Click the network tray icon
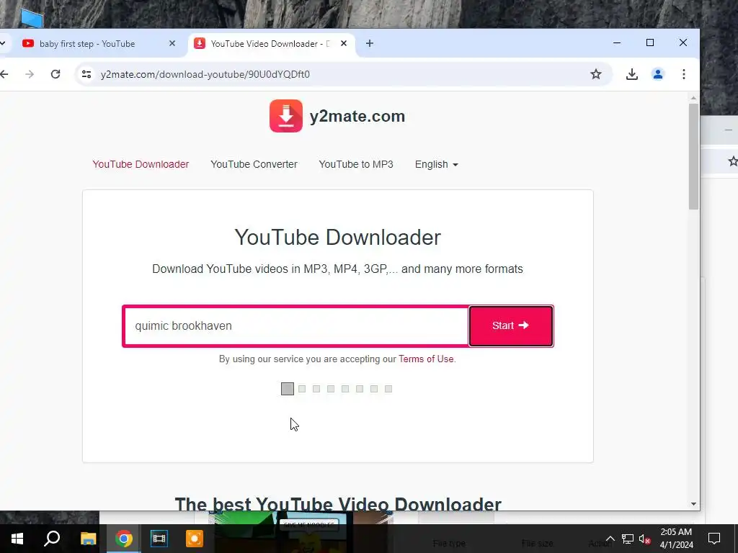Screen dimensions: 738x553 tap(628, 539)
